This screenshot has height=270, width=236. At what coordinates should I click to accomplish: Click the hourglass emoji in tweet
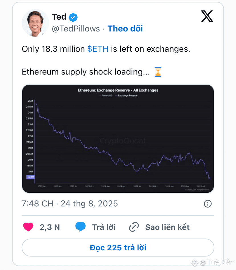coord(158,72)
